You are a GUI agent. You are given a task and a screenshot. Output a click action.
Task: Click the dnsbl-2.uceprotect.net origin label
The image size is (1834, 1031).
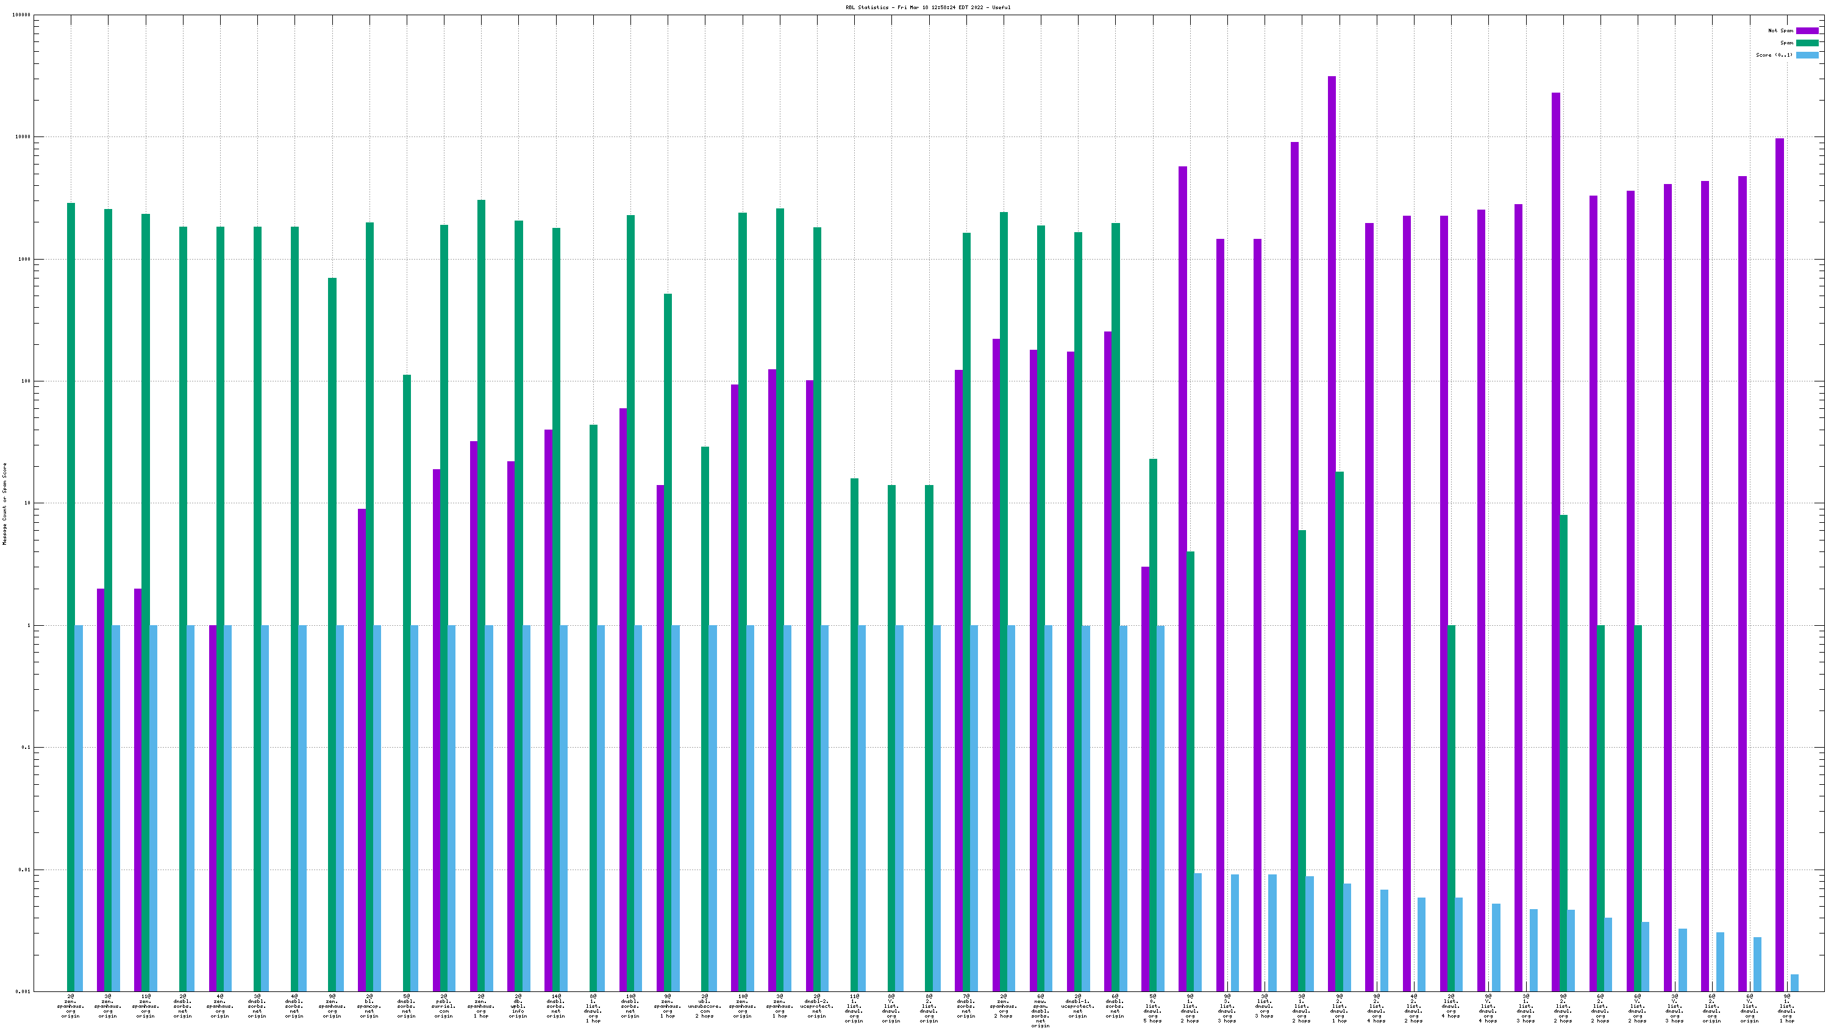click(816, 1006)
